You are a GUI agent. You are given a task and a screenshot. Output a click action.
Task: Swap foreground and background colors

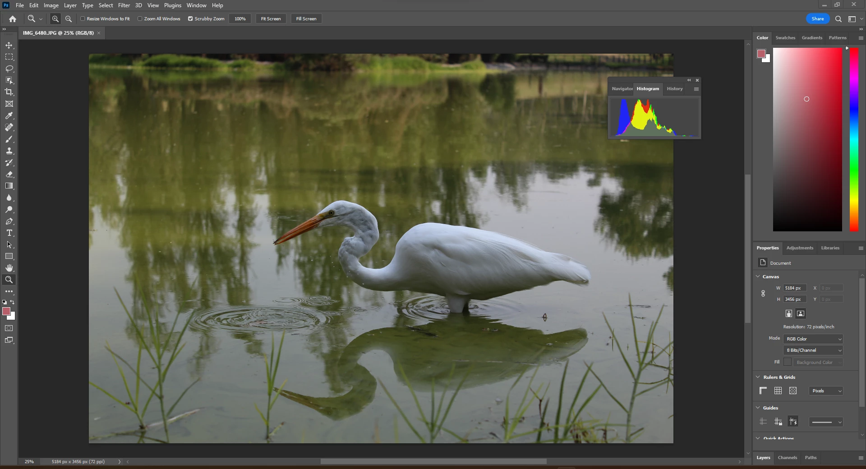pyautogui.click(x=13, y=302)
